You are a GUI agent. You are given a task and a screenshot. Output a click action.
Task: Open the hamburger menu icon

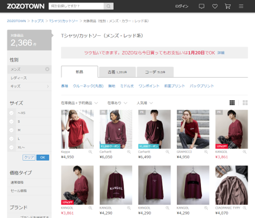(x=241, y=6)
